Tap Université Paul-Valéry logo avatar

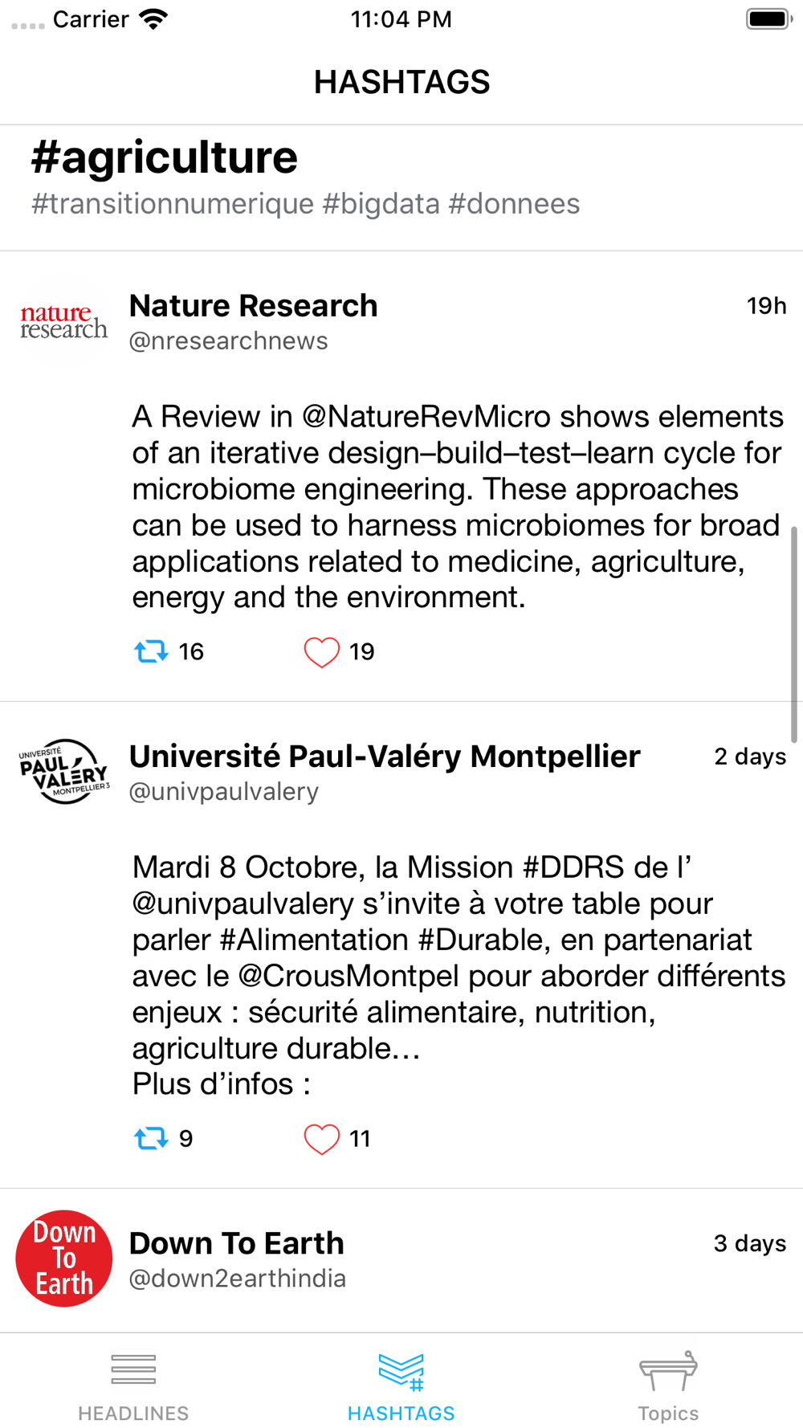[64, 772]
